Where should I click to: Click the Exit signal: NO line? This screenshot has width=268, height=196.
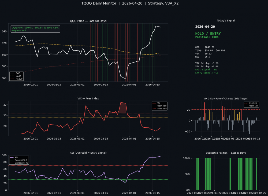click(206, 69)
